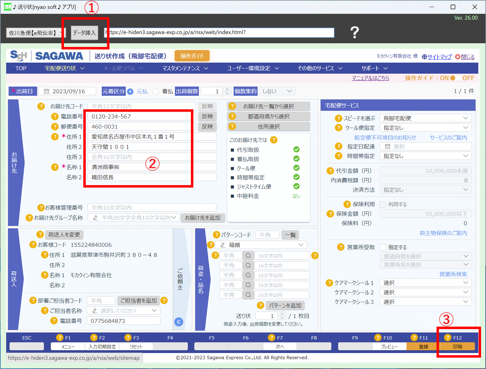The width and height of the screenshot is (486, 369).
Task: Open the サポート menu
Action: 374,68
